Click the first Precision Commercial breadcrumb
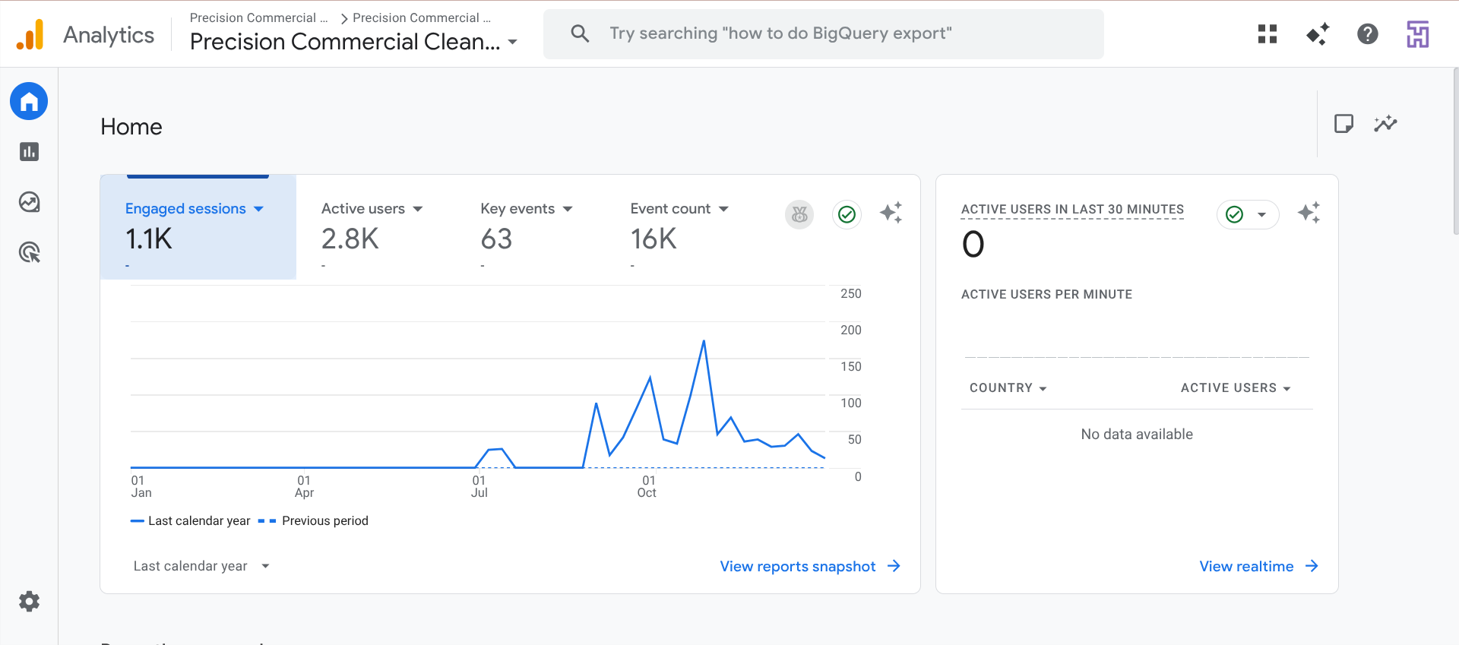The height and width of the screenshot is (645, 1459). click(x=258, y=17)
